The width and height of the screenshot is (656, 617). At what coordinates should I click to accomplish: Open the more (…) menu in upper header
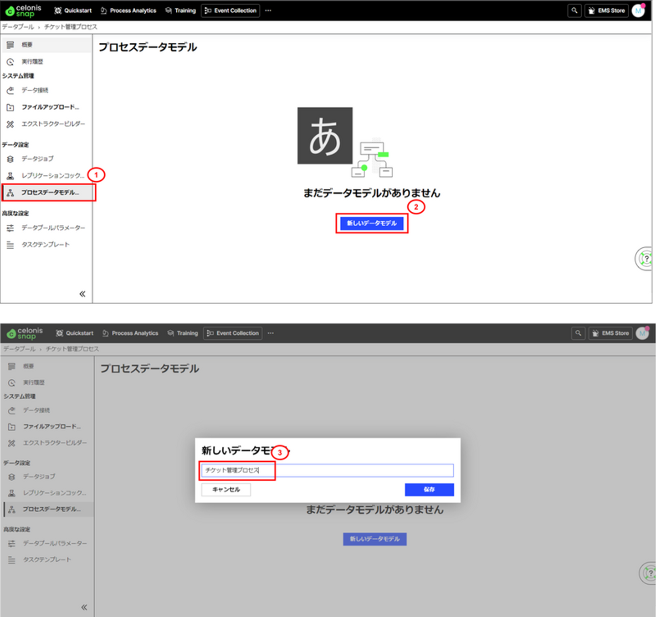[x=268, y=10]
